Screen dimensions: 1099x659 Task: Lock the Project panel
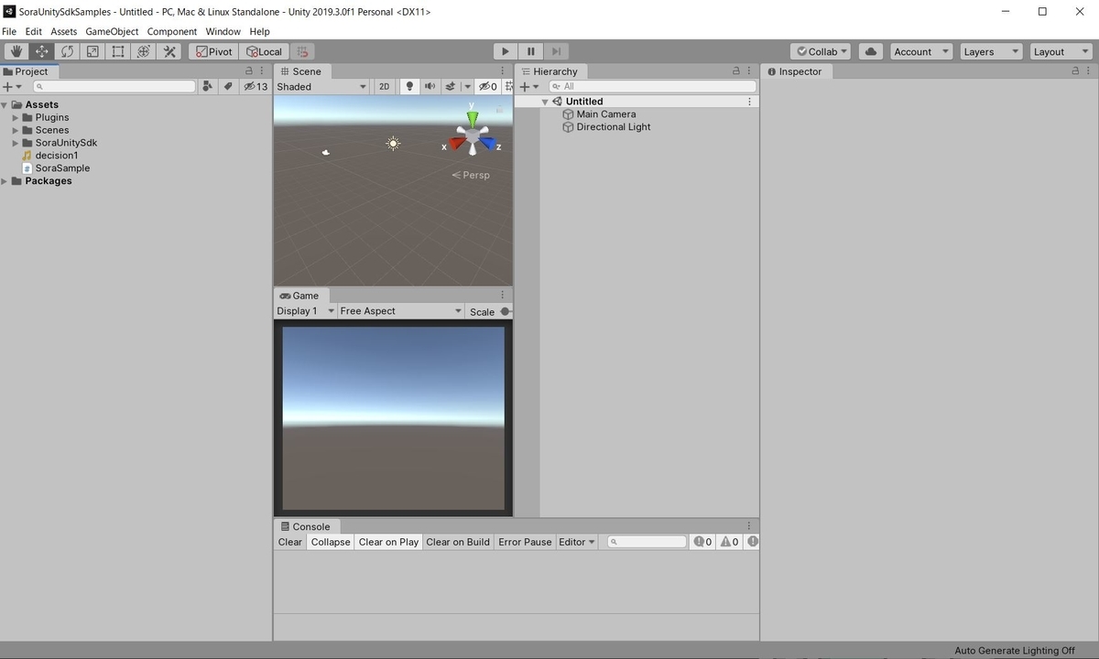249,71
